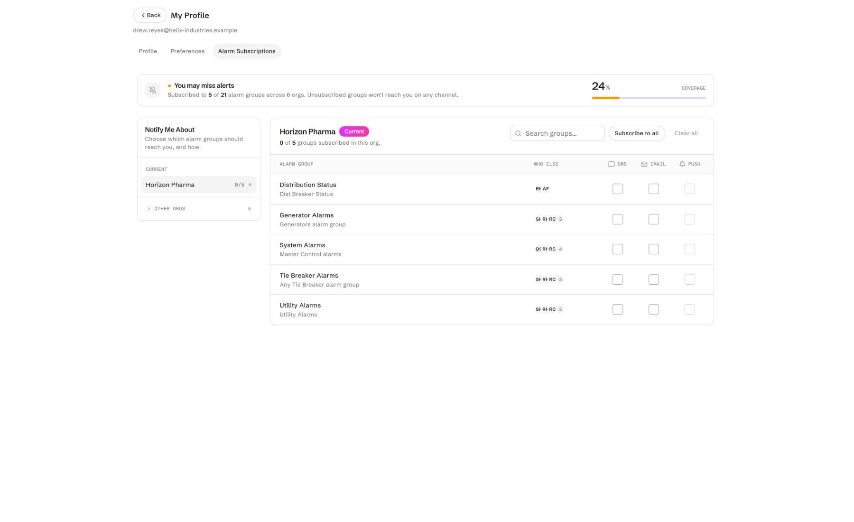Screen dimensions: 854x522
Task: Switch to the Preferences tab
Action: pyautogui.click(x=187, y=51)
